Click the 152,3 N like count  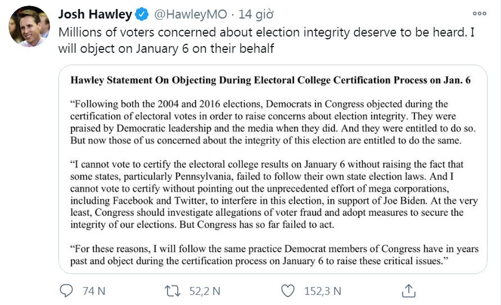tap(322, 291)
